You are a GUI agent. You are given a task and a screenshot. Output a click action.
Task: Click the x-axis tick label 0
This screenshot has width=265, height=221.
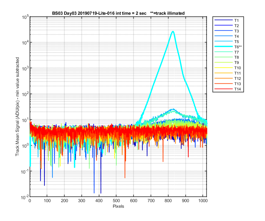(30, 201)
